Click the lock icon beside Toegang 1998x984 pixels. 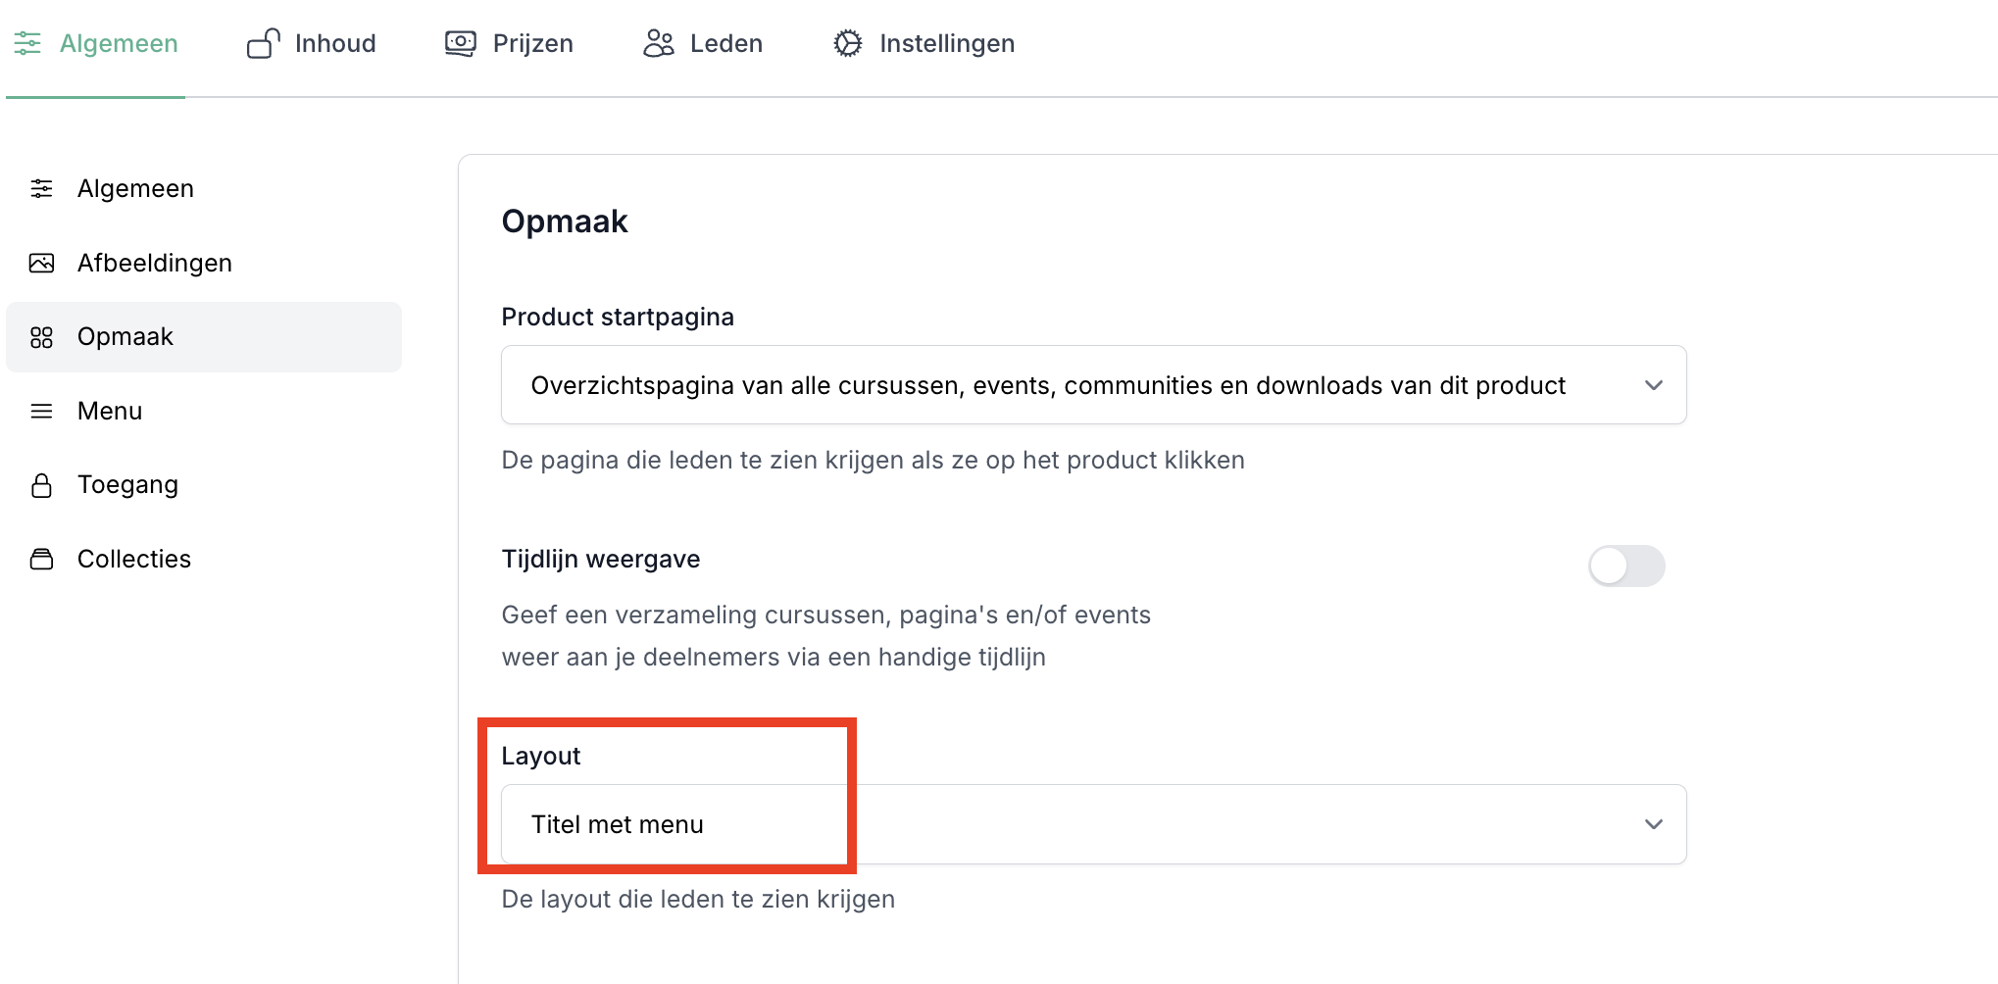(x=41, y=485)
